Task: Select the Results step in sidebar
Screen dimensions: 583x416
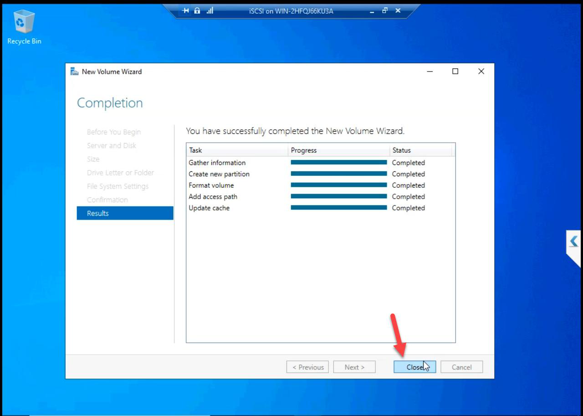Action: [x=125, y=213]
